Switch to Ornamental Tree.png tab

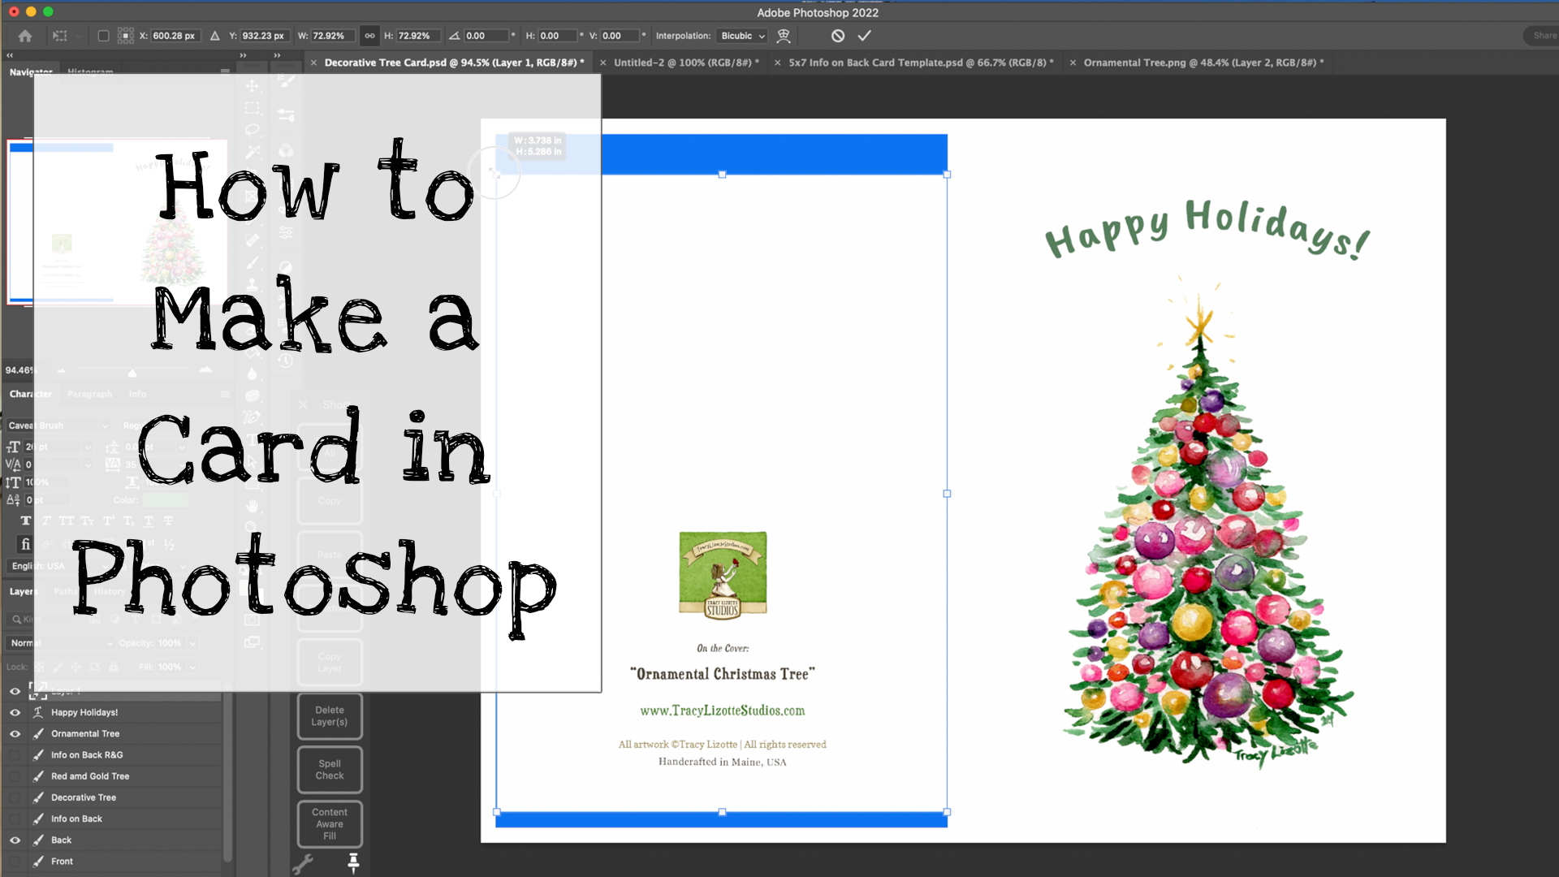pyautogui.click(x=1203, y=63)
